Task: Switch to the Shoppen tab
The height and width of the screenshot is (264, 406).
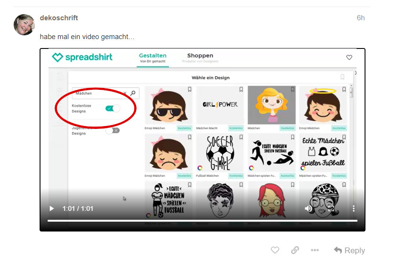Action: click(x=200, y=57)
